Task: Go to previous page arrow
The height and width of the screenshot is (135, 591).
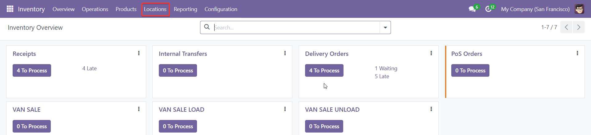Action: click(566, 27)
